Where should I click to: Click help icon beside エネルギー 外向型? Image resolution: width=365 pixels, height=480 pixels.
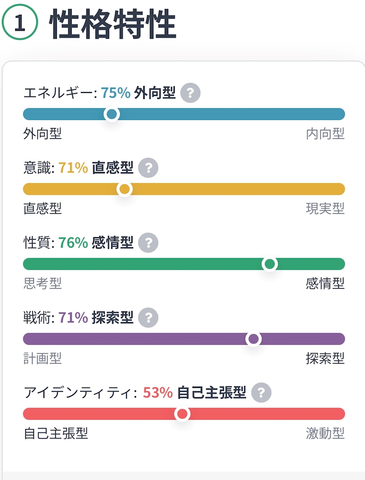click(x=190, y=93)
